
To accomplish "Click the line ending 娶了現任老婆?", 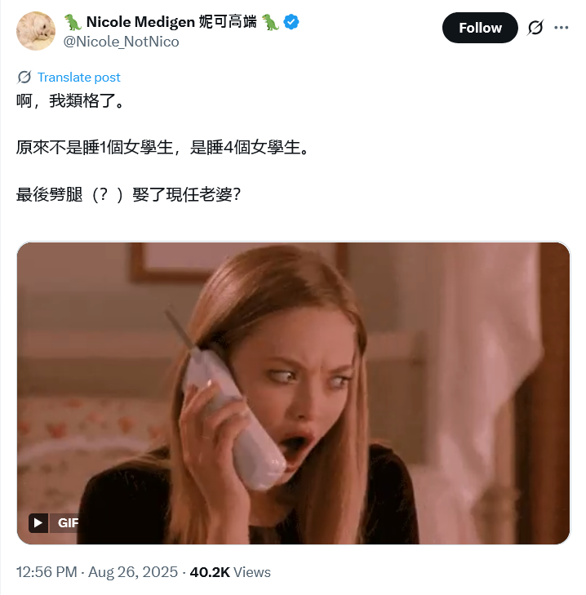I will tap(128, 195).
